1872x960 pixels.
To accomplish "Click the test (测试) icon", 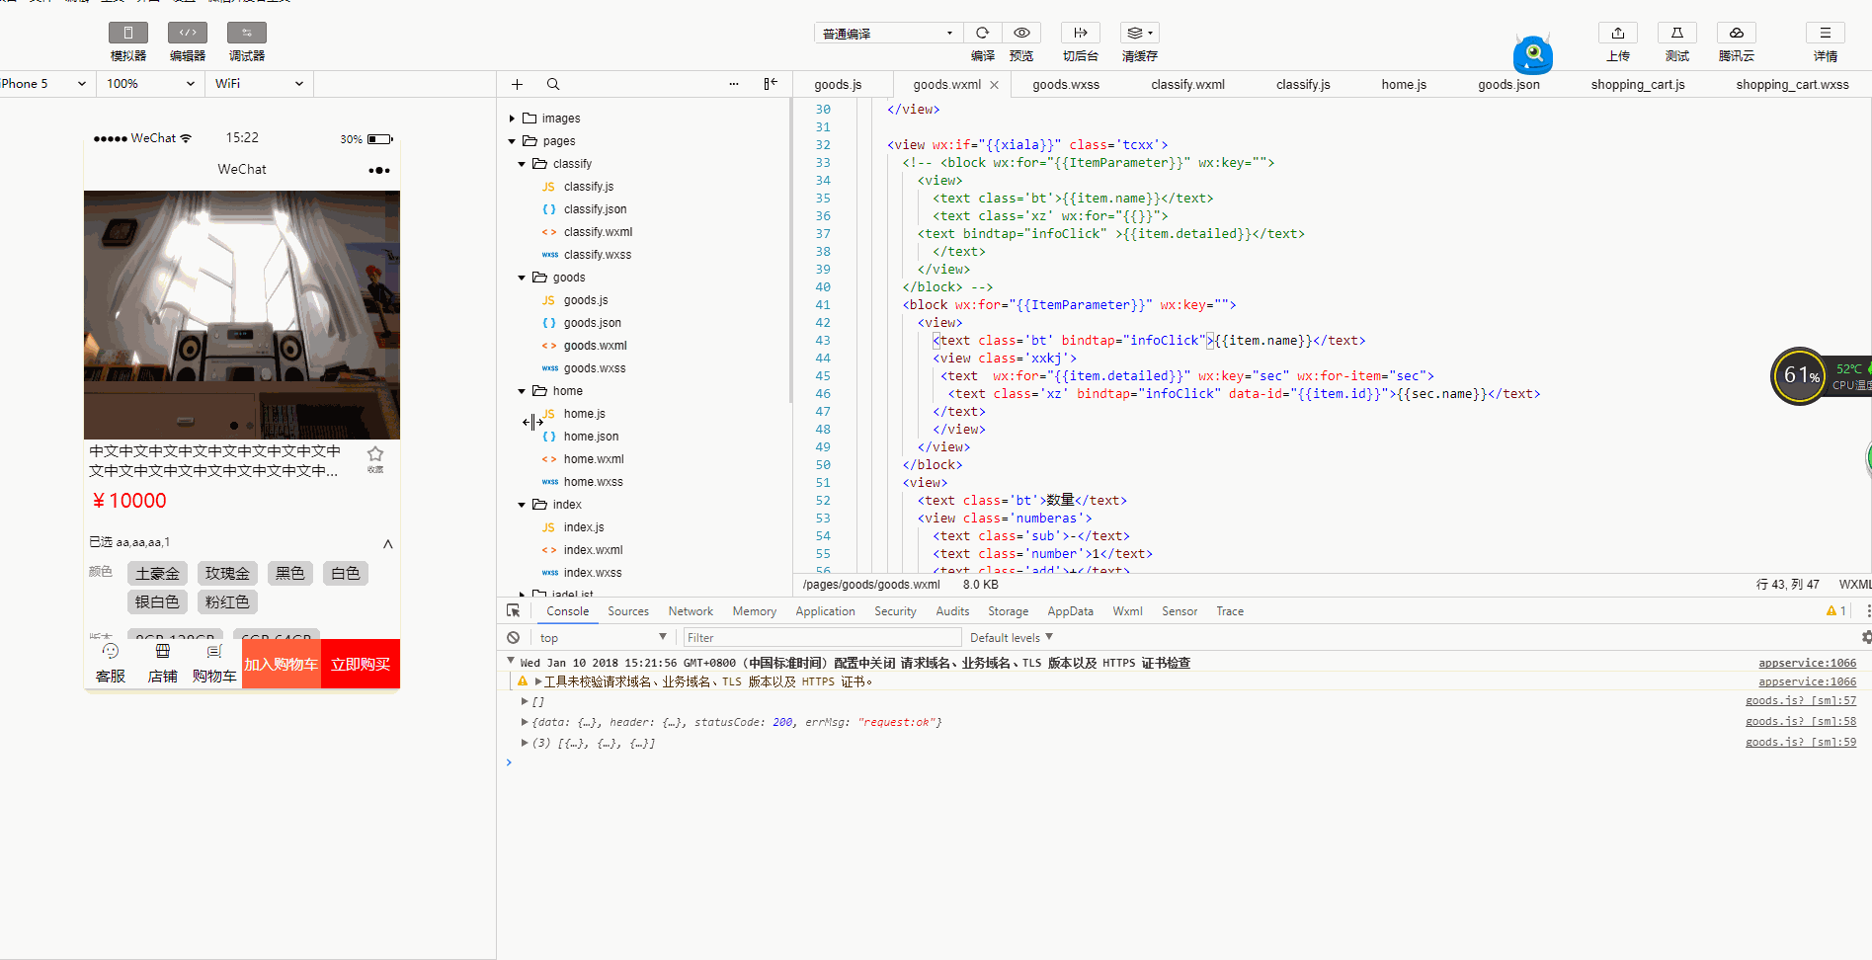I will (x=1677, y=33).
